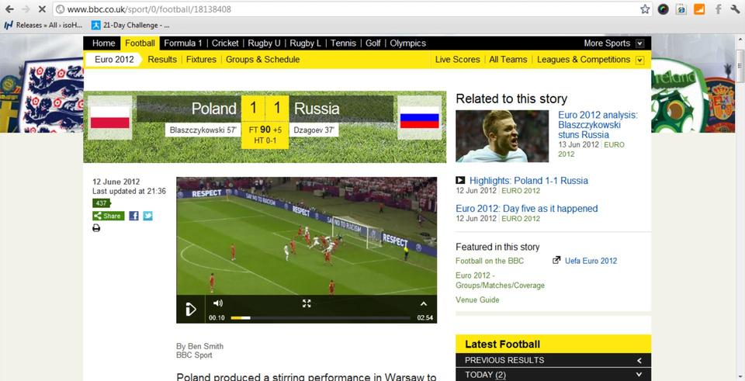Viewport: 745px width, 381px height.
Task: Select the Euro 2012 sub-tab
Action: coord(114,60)
